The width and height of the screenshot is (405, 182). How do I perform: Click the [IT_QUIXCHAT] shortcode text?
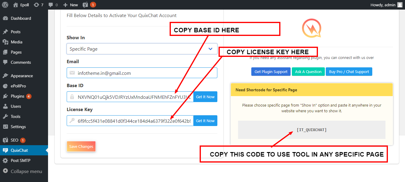[x=312, y=130]
